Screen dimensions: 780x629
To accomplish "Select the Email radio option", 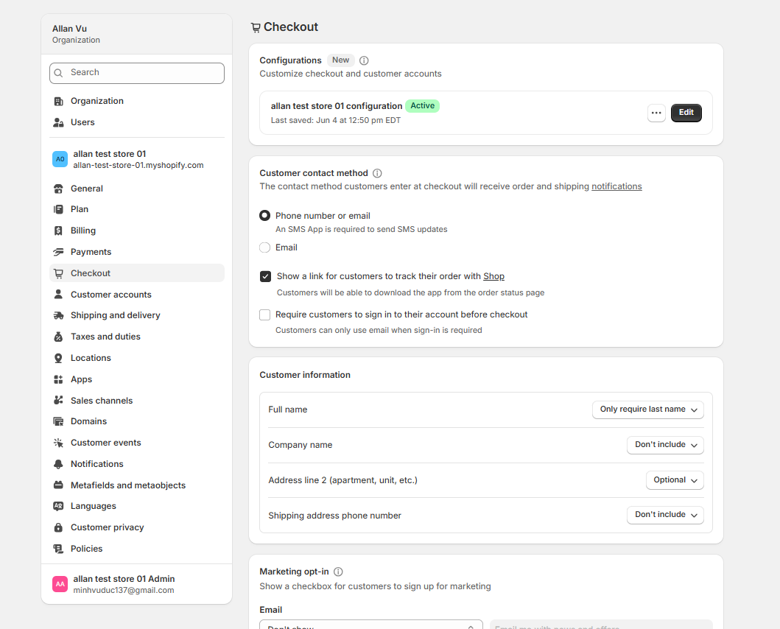I will (x=264, y=247).
